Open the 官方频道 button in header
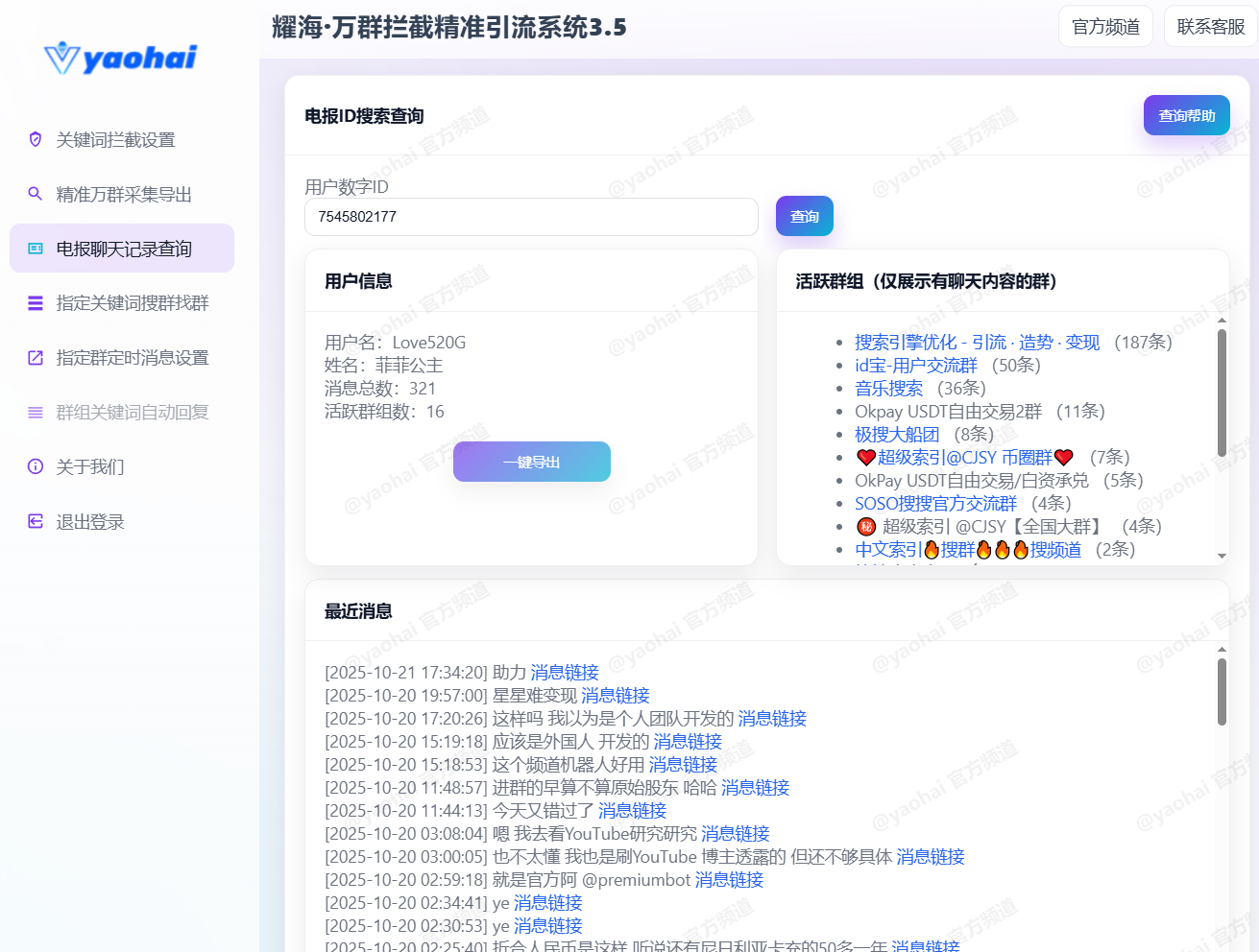Viewport: 1259px width, 952px height. [1105, 27]
